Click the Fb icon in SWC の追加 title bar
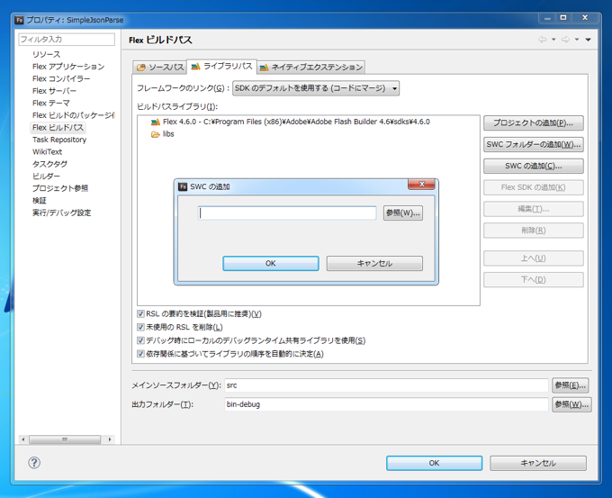 click(183, 186)
